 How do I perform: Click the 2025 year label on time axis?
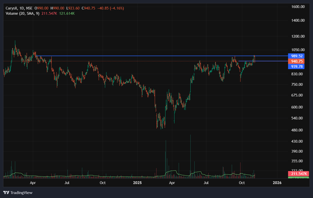coord(137,183)
